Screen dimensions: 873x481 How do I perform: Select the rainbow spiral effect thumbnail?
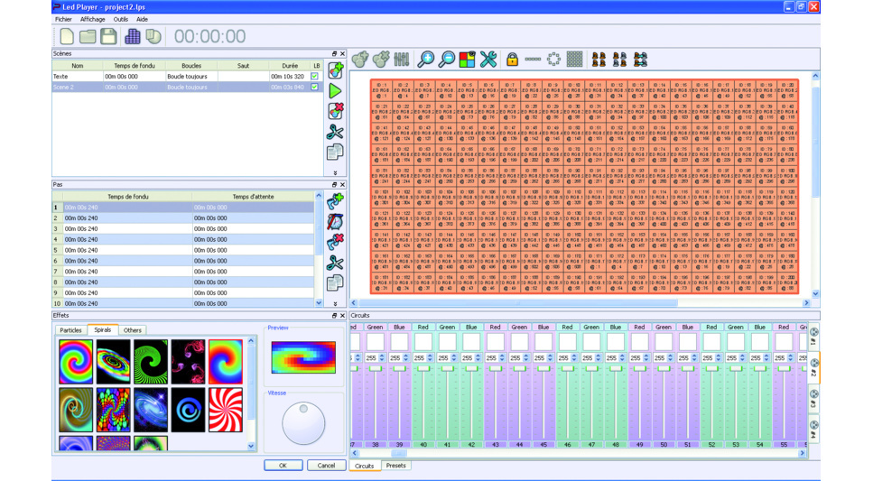point(76,362)
